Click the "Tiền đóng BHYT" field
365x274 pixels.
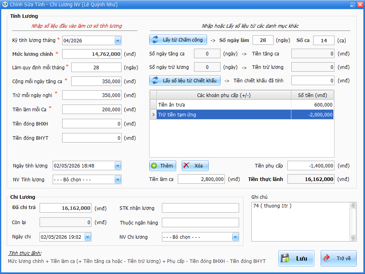pos(92,138)
